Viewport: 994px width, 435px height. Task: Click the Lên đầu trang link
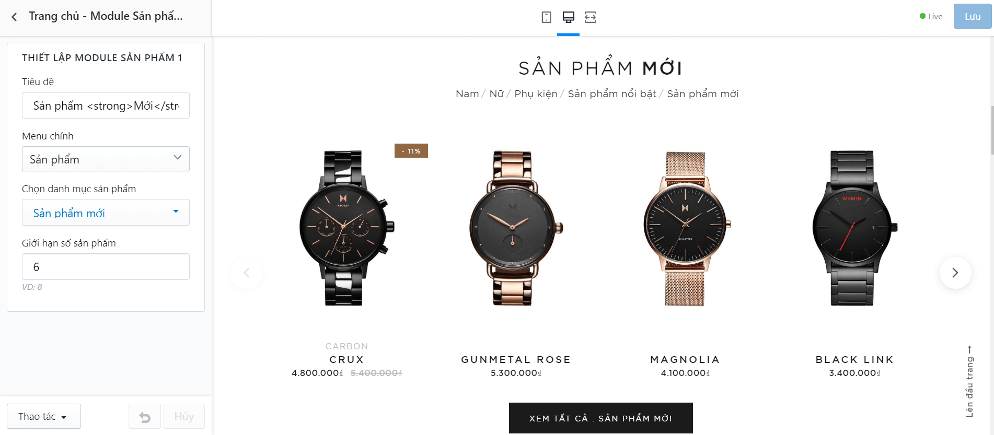969,381
